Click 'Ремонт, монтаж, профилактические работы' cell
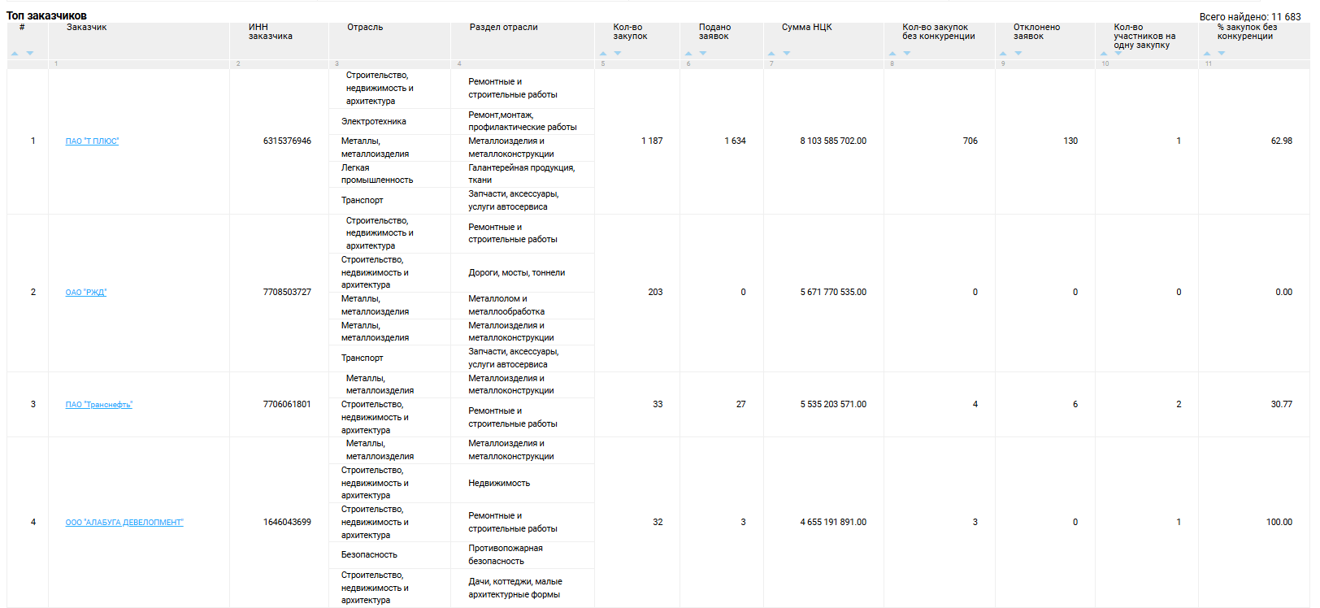Screen dimensions: 1320x608 [523, 121]
